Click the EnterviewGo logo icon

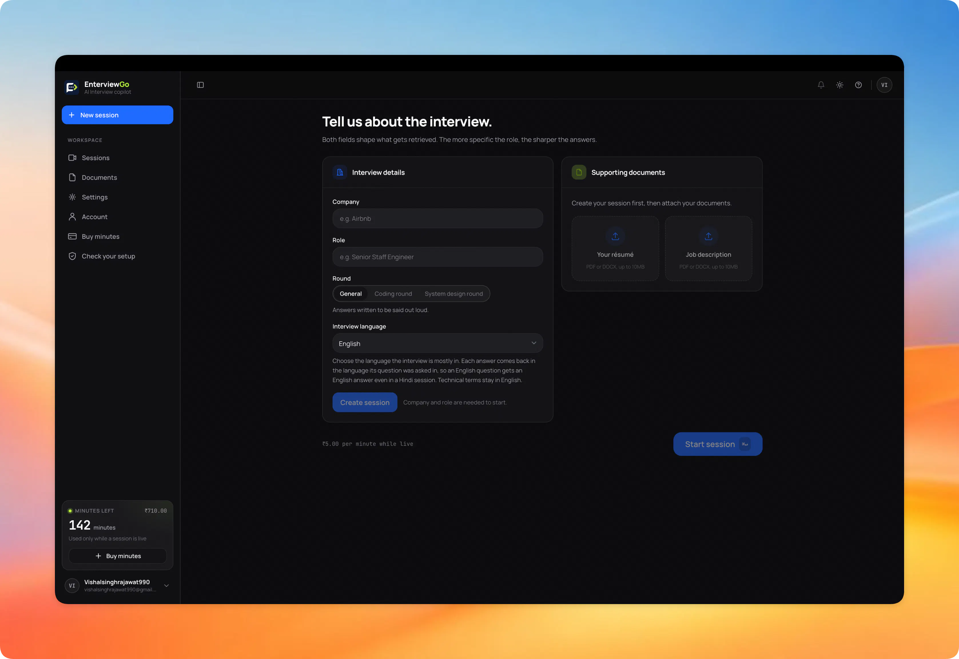71,87
